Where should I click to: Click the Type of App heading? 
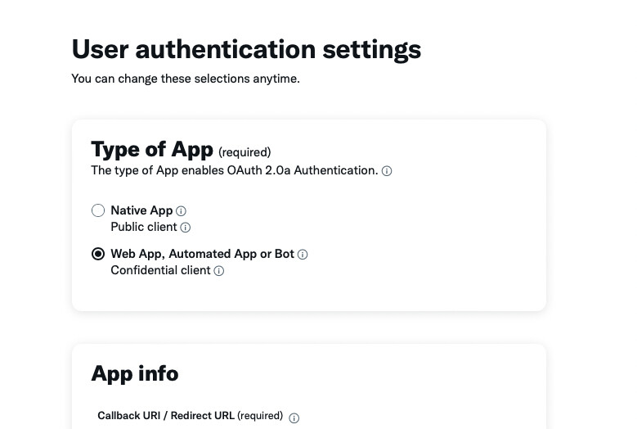pos(152,149)
